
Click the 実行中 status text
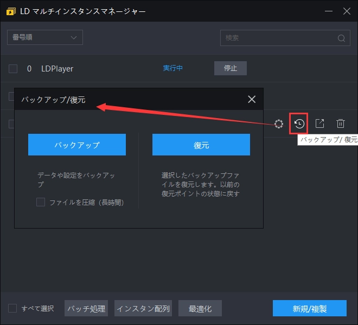(x=173, y=68)
